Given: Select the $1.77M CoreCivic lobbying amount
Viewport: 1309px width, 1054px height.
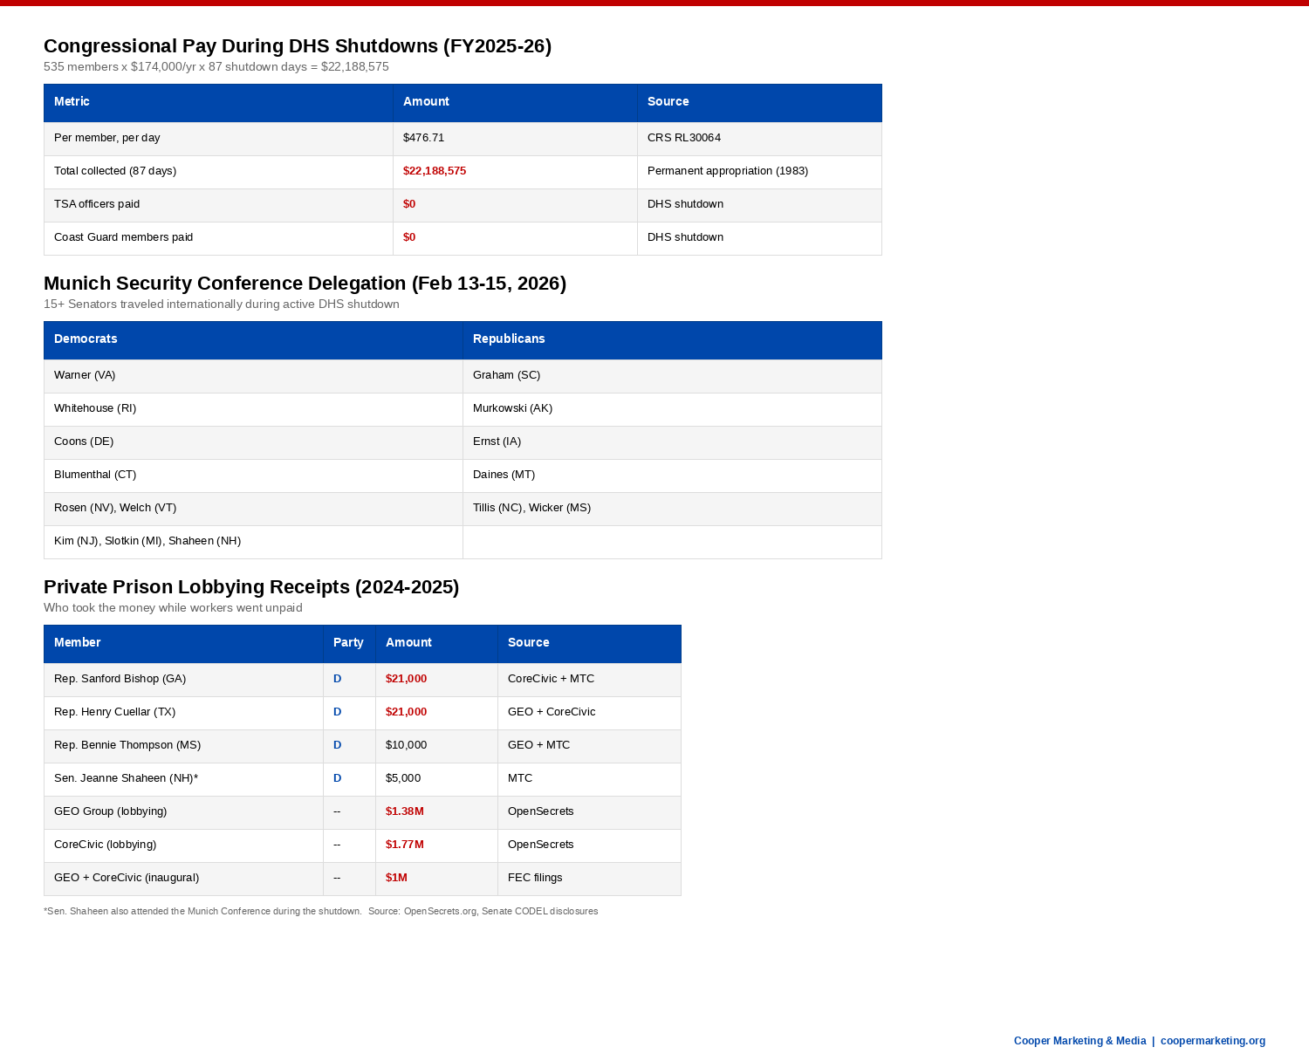Looking at the screenshot, I should point(405,845).
